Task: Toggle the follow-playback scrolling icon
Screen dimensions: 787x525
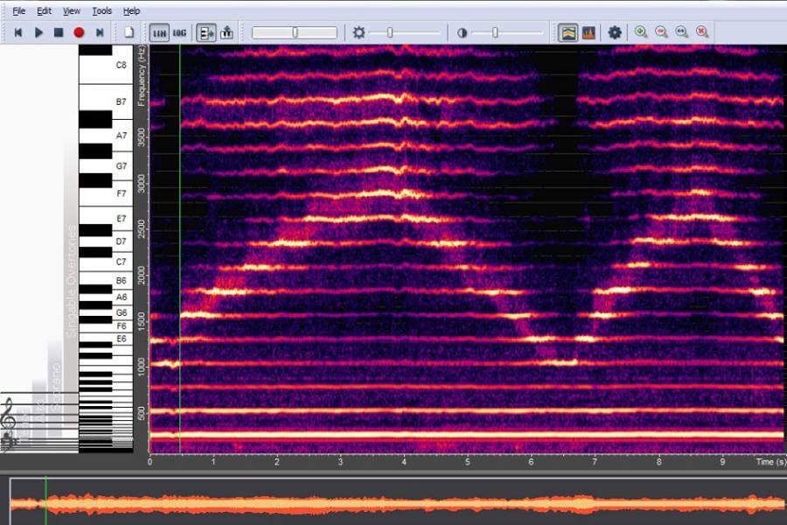Action: (206, 32)
